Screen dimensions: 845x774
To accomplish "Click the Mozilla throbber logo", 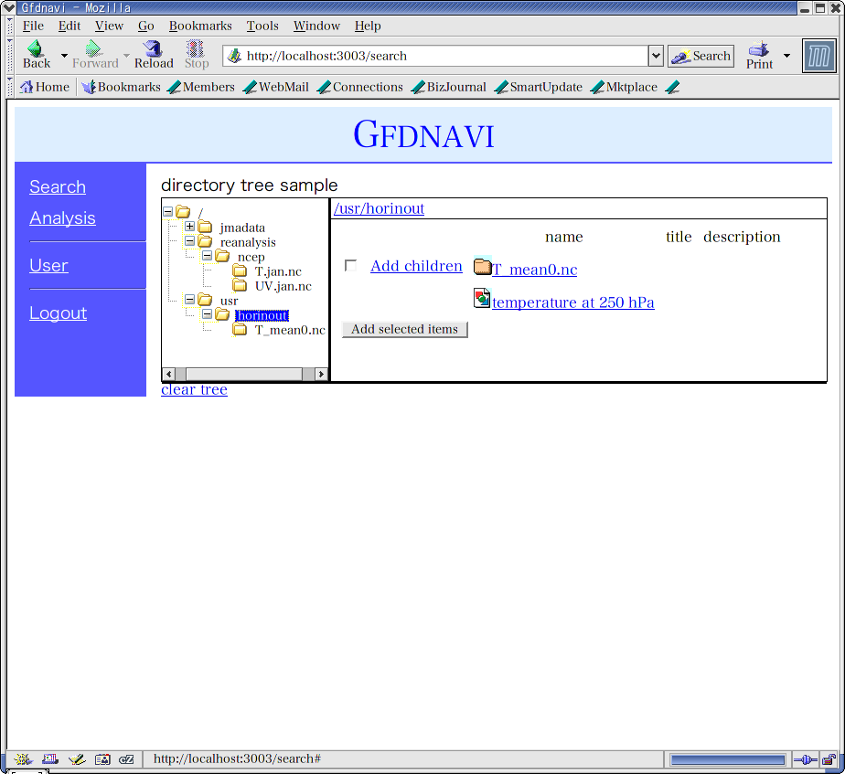I will [x=818, y=56].
